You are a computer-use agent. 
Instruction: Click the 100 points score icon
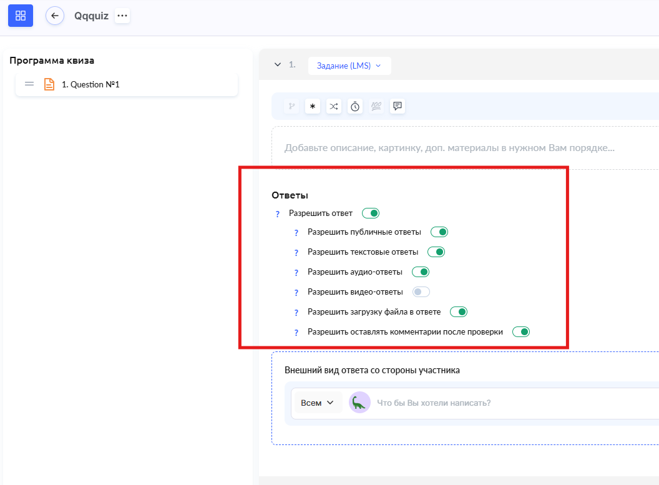point(376,106)
